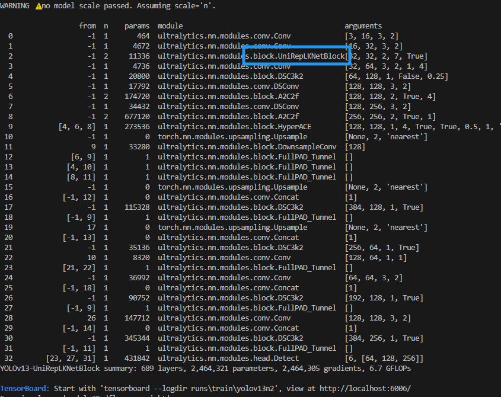
Task: Select the word 'WARNING' in the first line
Action: (x=15, y=6)
